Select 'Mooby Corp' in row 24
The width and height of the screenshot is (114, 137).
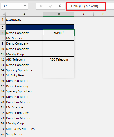[x=24, y=123]
